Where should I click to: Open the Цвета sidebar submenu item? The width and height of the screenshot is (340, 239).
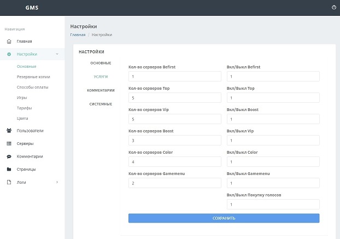click(x=22, y=118)
